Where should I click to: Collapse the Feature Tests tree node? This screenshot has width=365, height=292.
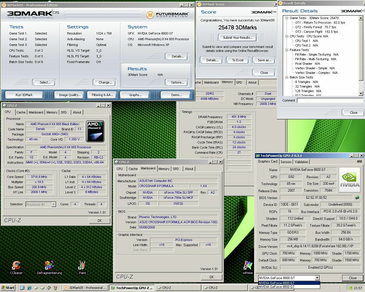287,50
